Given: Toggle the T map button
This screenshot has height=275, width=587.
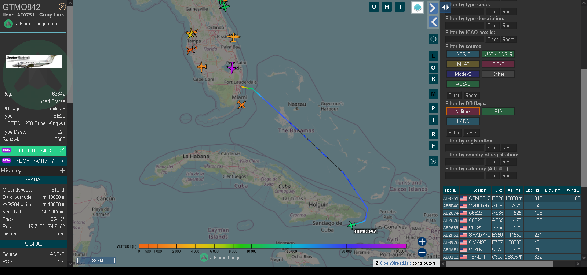Looking at the screenshot, I should pos(400,7).
